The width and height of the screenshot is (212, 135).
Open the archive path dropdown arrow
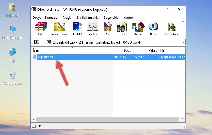click(183, 42)
